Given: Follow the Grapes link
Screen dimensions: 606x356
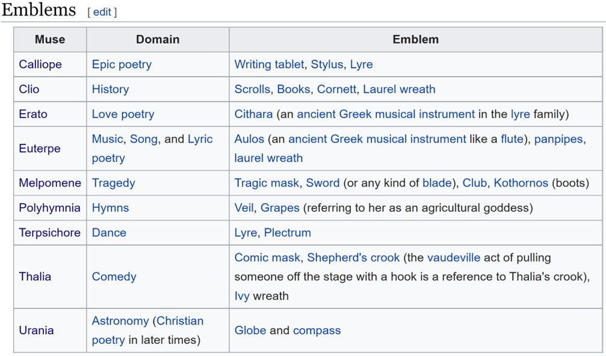Looking at the screenshot, I should (280, 208).
